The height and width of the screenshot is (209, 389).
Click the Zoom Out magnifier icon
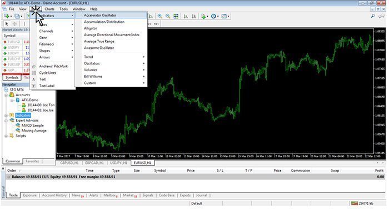coord(168,16)
